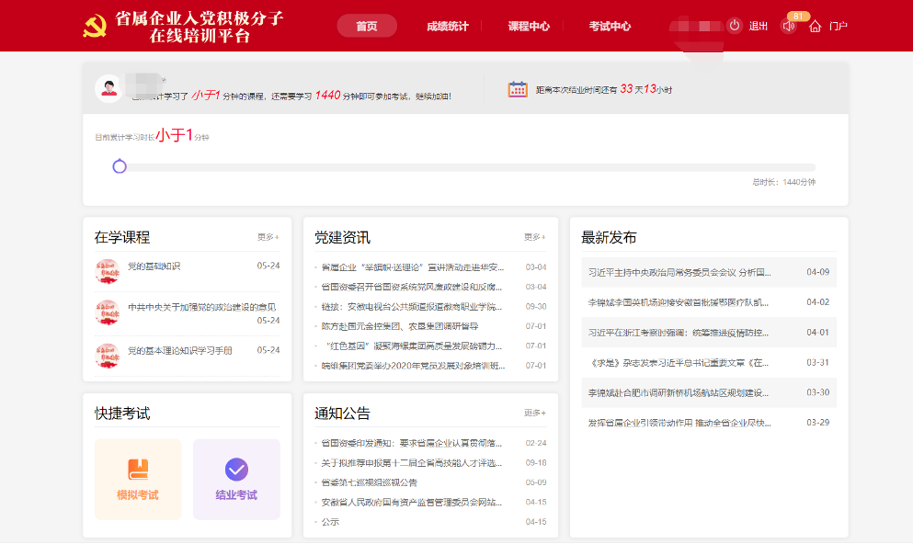Open 党的基本理论知识学习手册 course link
Viewport: 913px width, 544px height.
click(179, 350)
